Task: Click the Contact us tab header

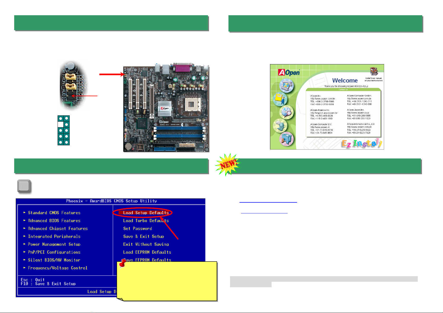Action: click(343, 90)
